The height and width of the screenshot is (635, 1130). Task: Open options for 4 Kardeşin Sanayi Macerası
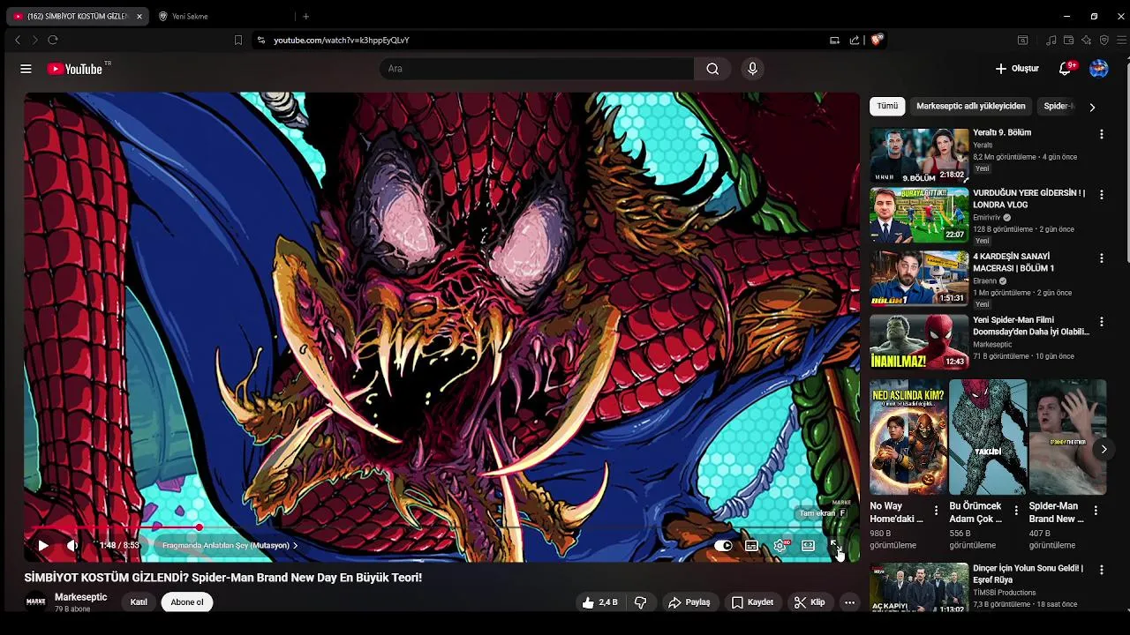(x=1101, y=258)
